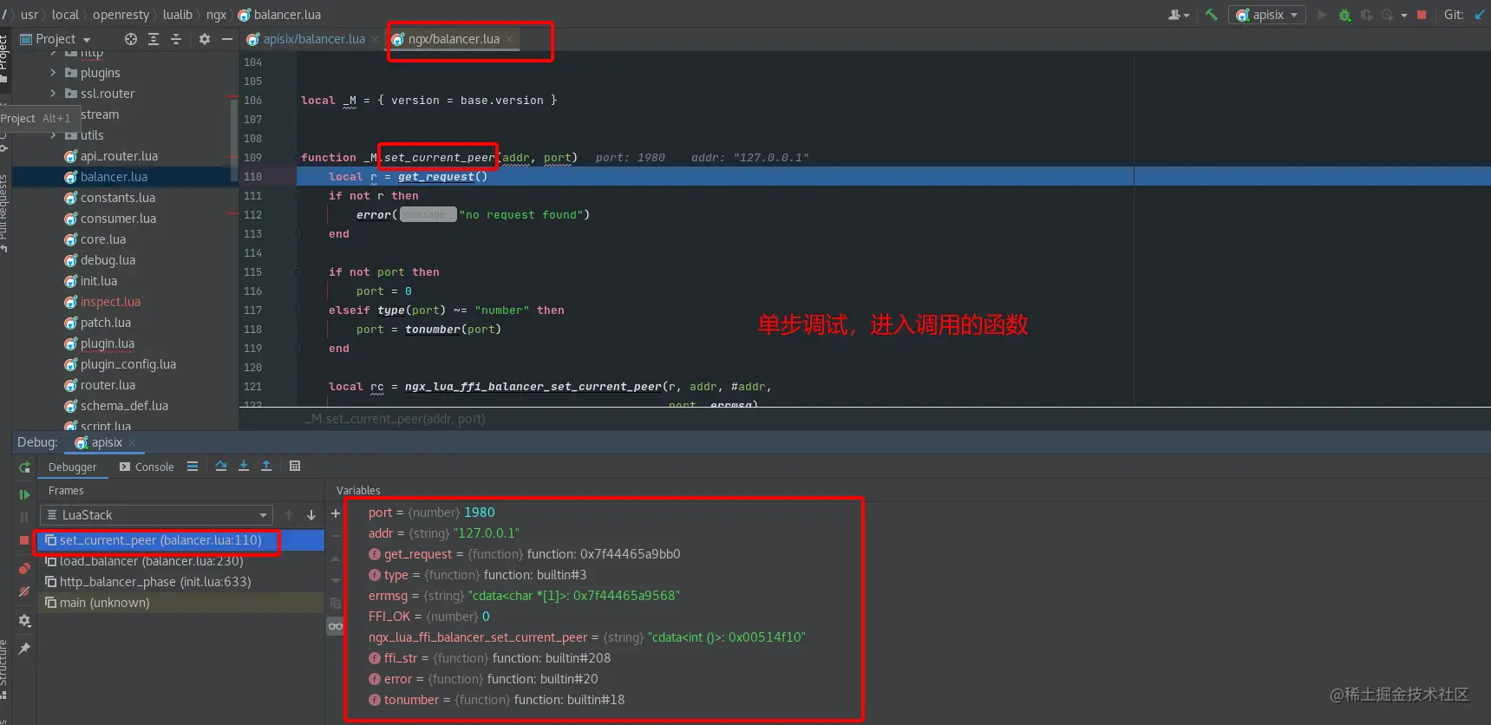View breakpoints with red circles icon

pos(24,568)
